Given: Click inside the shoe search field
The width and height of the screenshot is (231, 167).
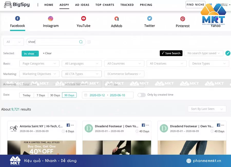Looking at the screenshot, I should pos(56,42).
